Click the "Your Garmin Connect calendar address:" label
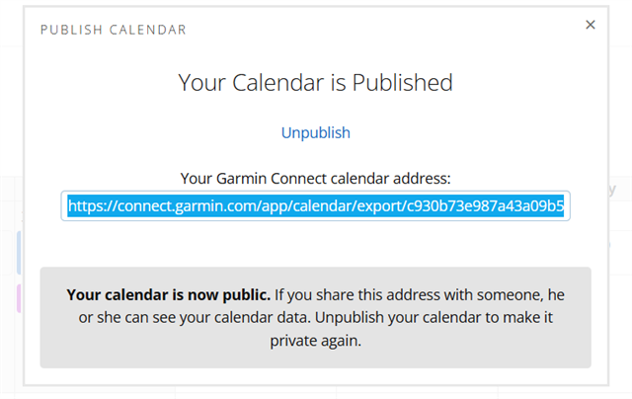Screen dimensions: 632x399 point(315,179)
